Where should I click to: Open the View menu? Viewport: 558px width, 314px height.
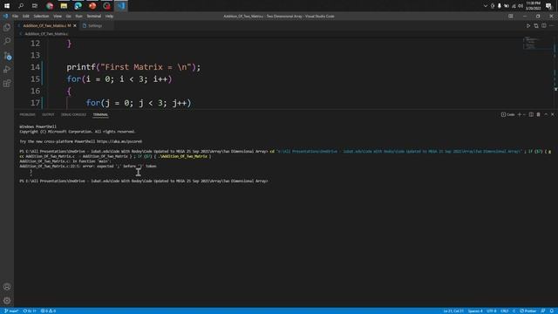pos(58,16)
